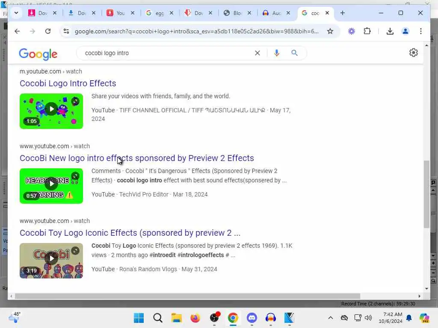This screenshot has height=328, width=438.
Task: Open the Chrome taskbar icon
Action: [233, 318]
